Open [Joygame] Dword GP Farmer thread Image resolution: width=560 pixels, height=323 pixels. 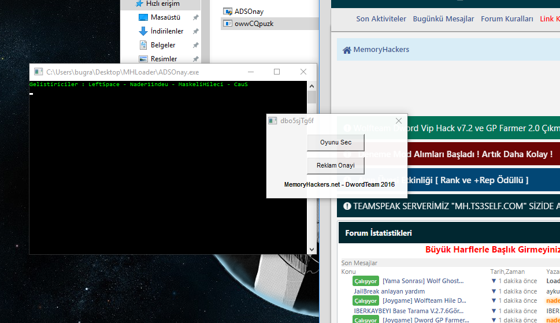point(426,320)
